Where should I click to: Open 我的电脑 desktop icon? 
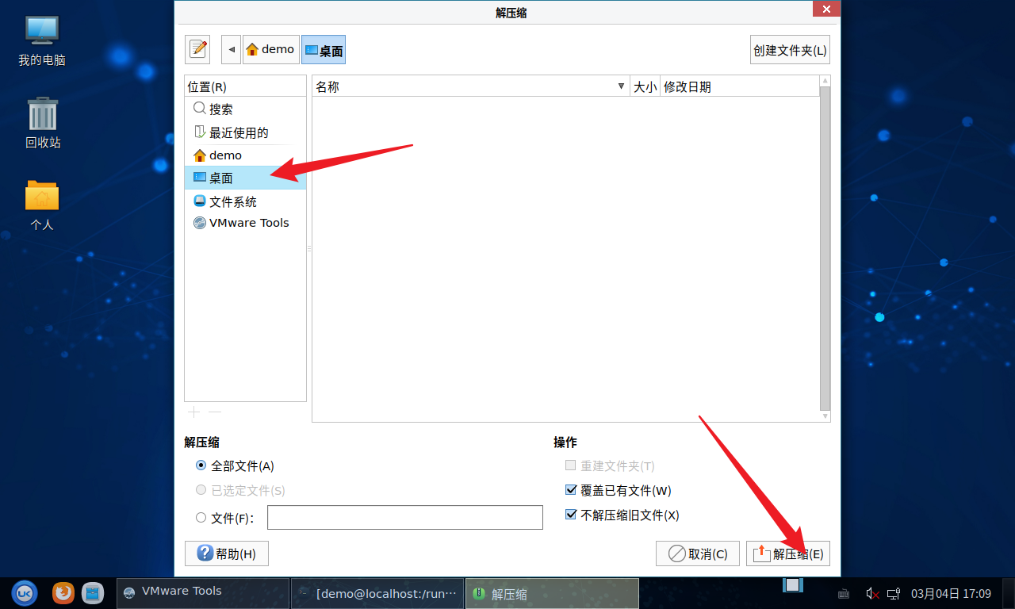(x=42, y=40)
